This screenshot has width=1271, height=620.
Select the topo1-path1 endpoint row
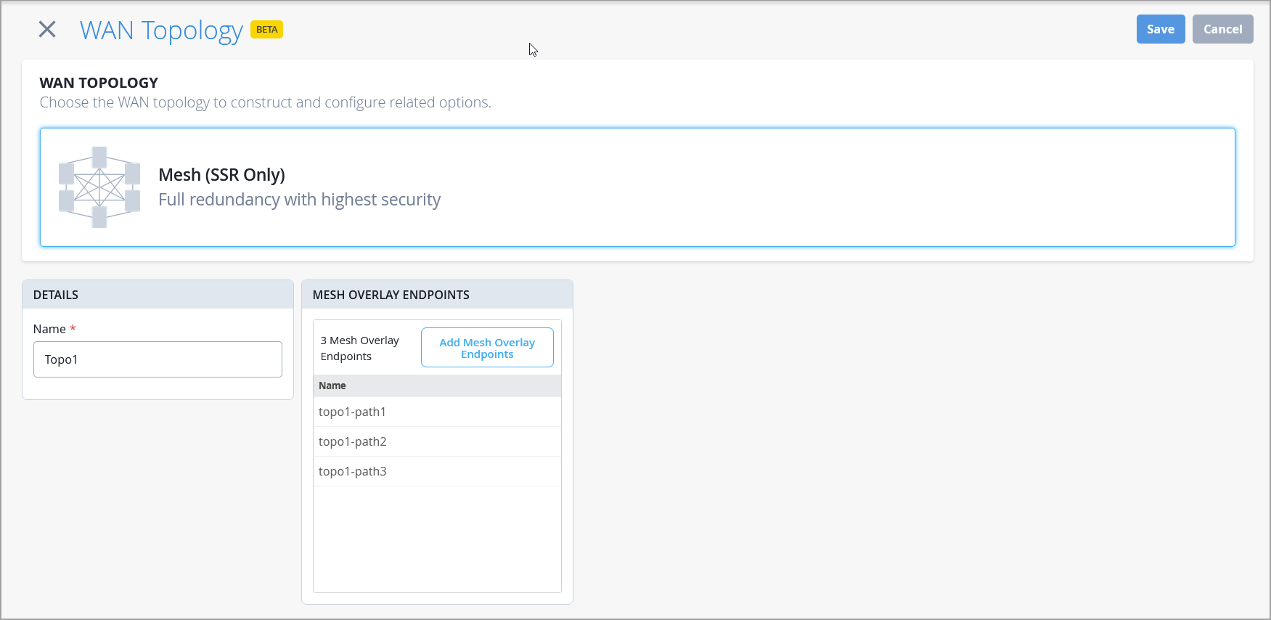coord(353,412)
